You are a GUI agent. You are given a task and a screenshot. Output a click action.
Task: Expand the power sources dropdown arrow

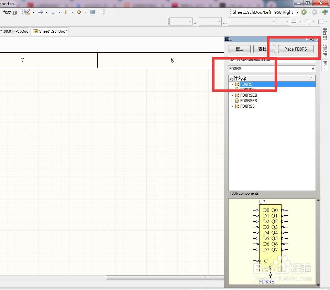point(59,12)
